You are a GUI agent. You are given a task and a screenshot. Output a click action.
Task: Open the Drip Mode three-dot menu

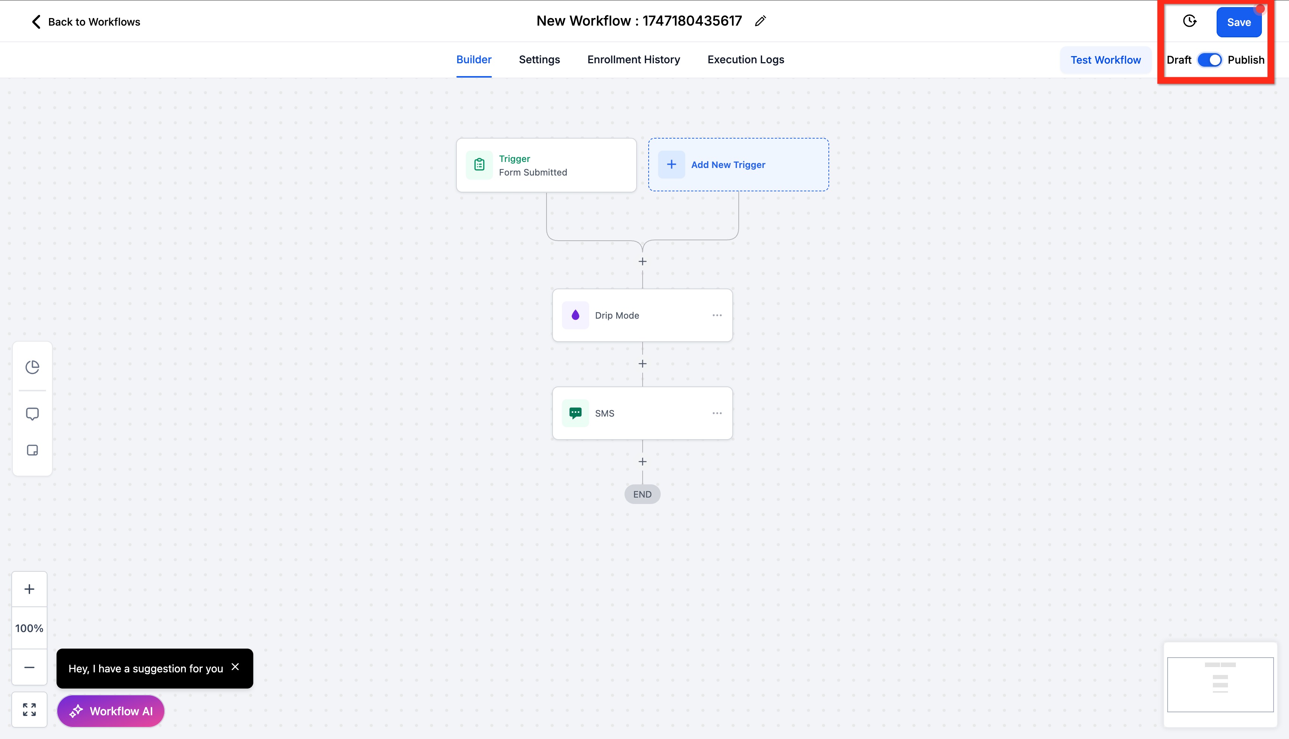click(x=716, y=315)
